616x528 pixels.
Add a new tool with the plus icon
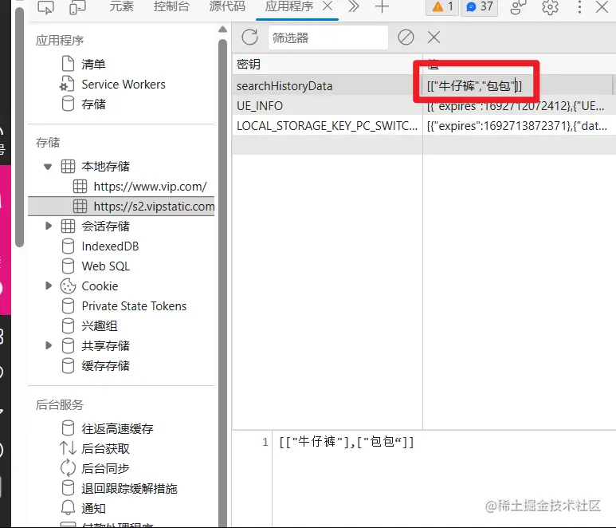tap(382, 6)
